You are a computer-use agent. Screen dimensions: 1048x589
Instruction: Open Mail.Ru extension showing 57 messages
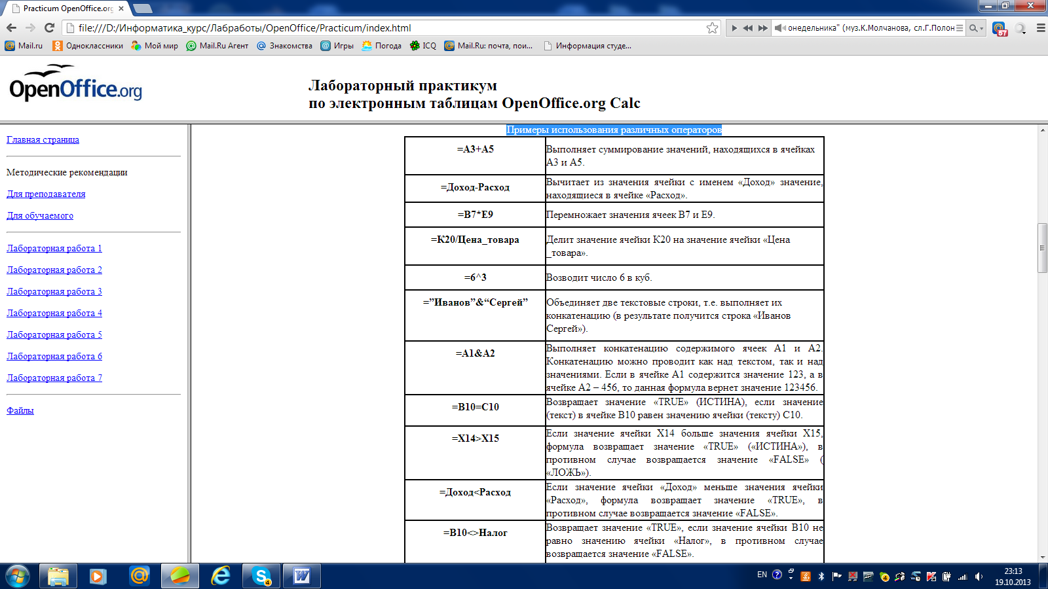coord(999,28)
